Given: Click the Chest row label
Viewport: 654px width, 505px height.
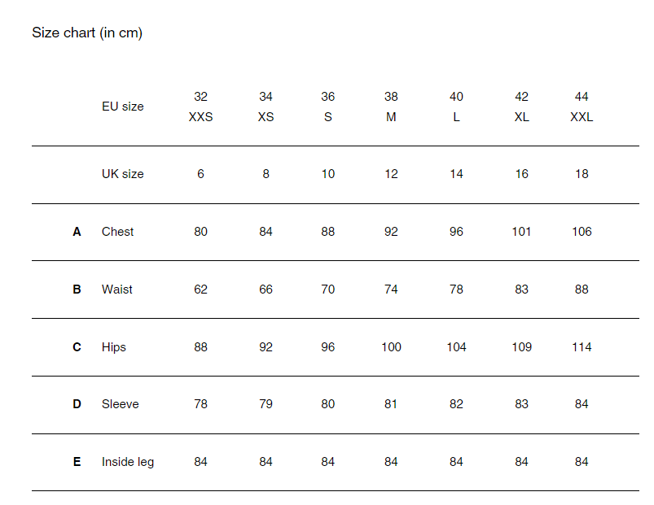Looking at the screenshot, I should [117, 232].
